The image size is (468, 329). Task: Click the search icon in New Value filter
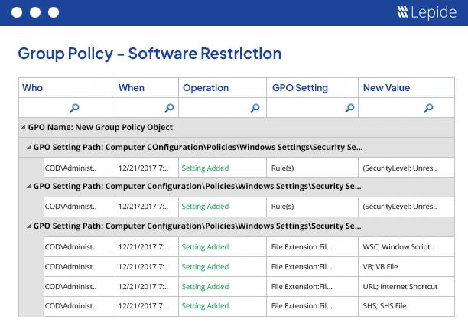[x=428, y=108]
